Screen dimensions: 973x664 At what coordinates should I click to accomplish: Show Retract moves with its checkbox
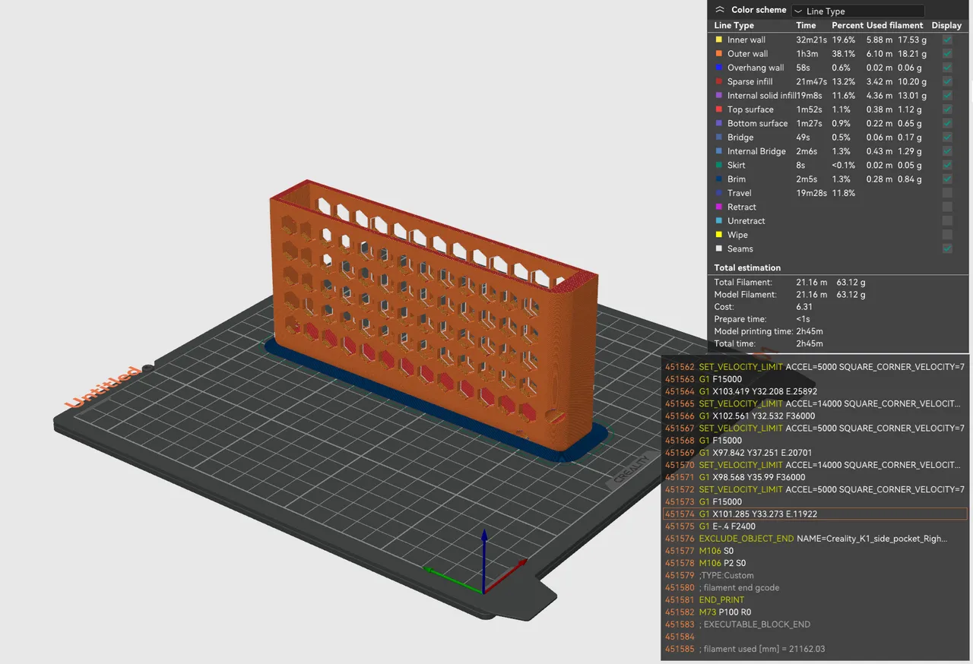947,207
